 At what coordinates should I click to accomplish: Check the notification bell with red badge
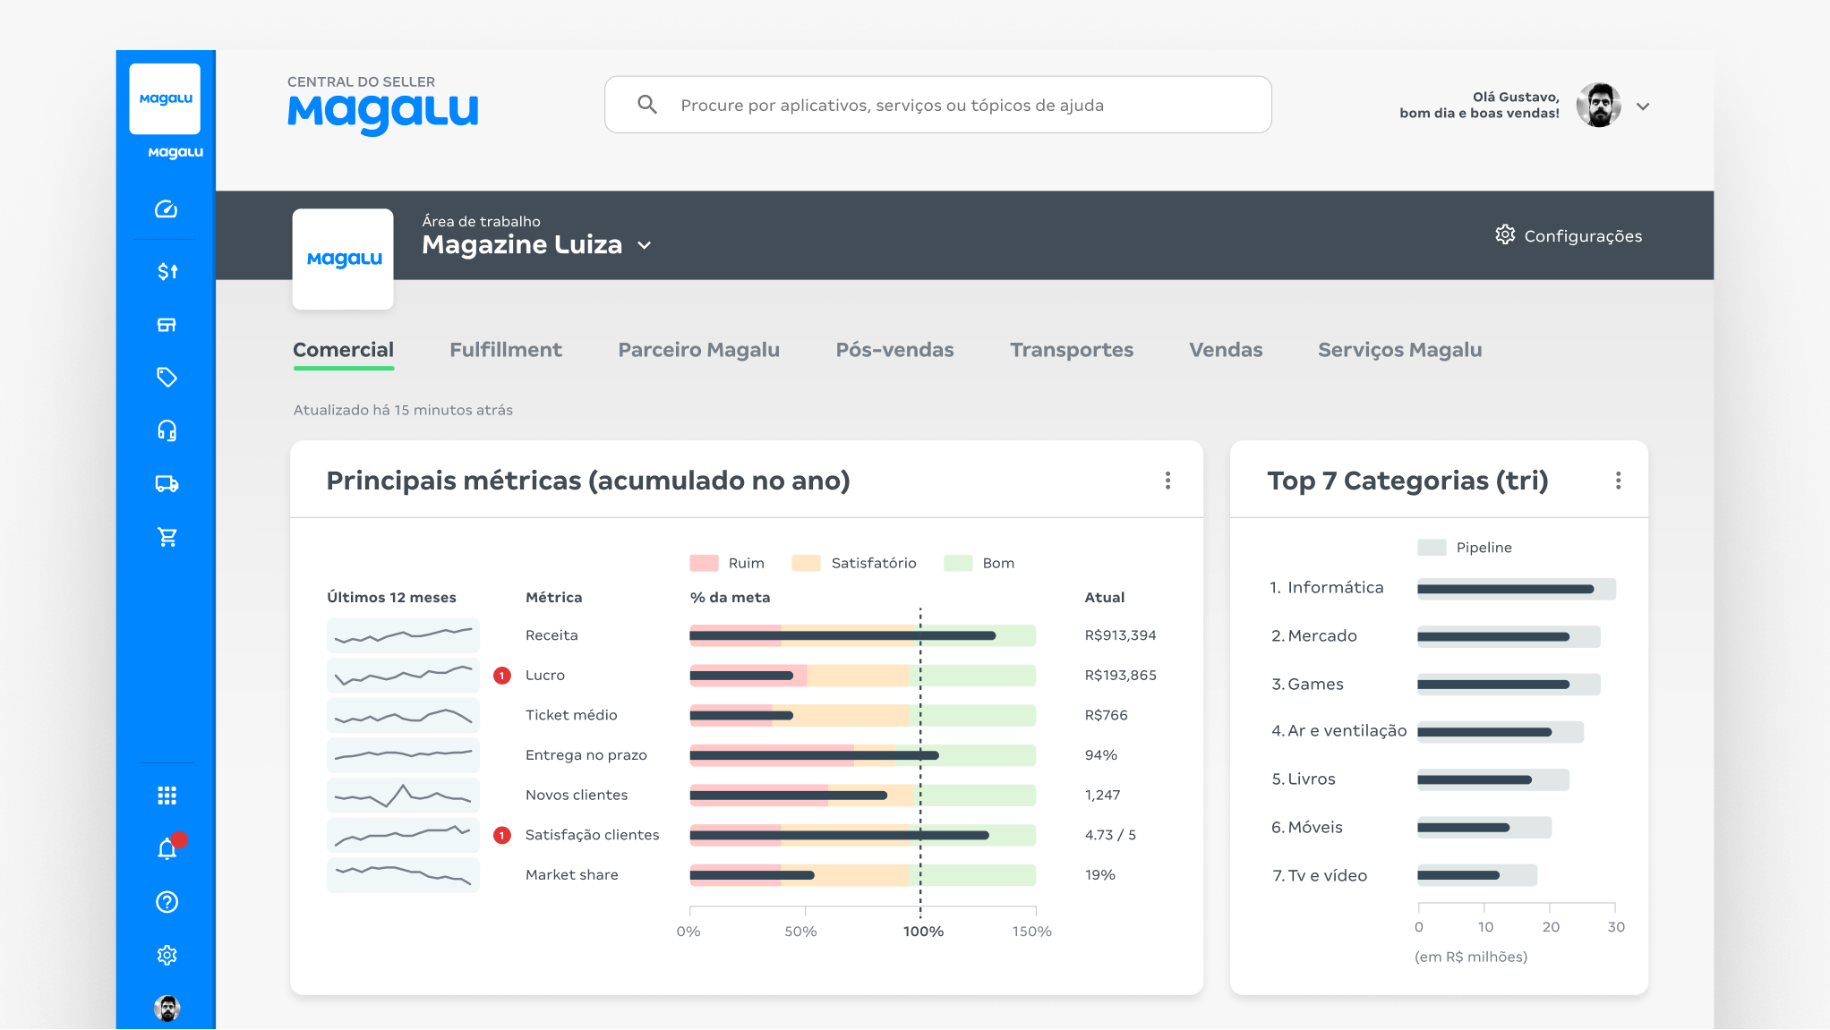point(167,848)
